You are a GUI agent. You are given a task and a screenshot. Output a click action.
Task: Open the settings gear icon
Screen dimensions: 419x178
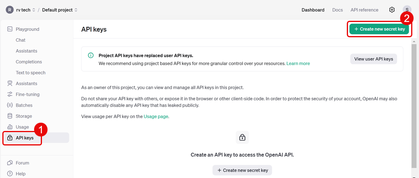[x=392, y=10]
